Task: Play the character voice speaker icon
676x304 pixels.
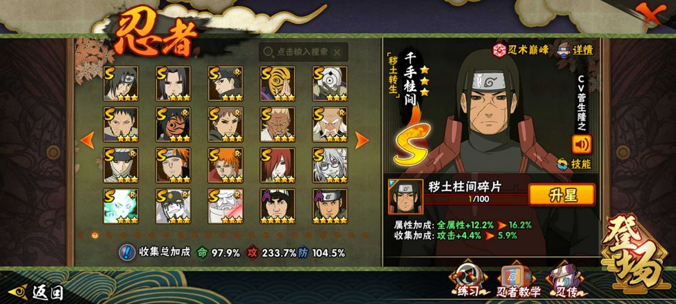Action: click(x=581, y=144)
